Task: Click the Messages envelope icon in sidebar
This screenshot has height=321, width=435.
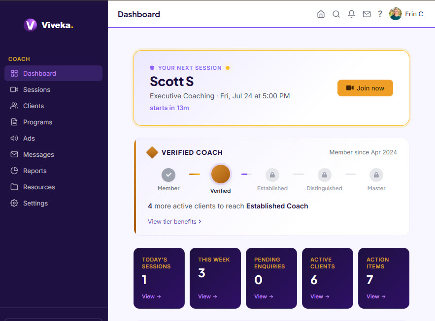Action: 14,154
